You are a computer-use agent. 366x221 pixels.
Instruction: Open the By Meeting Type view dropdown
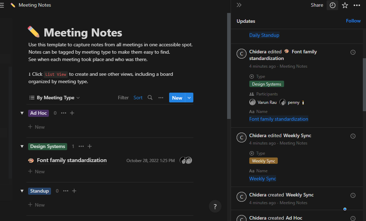click(x=54, y=98)
